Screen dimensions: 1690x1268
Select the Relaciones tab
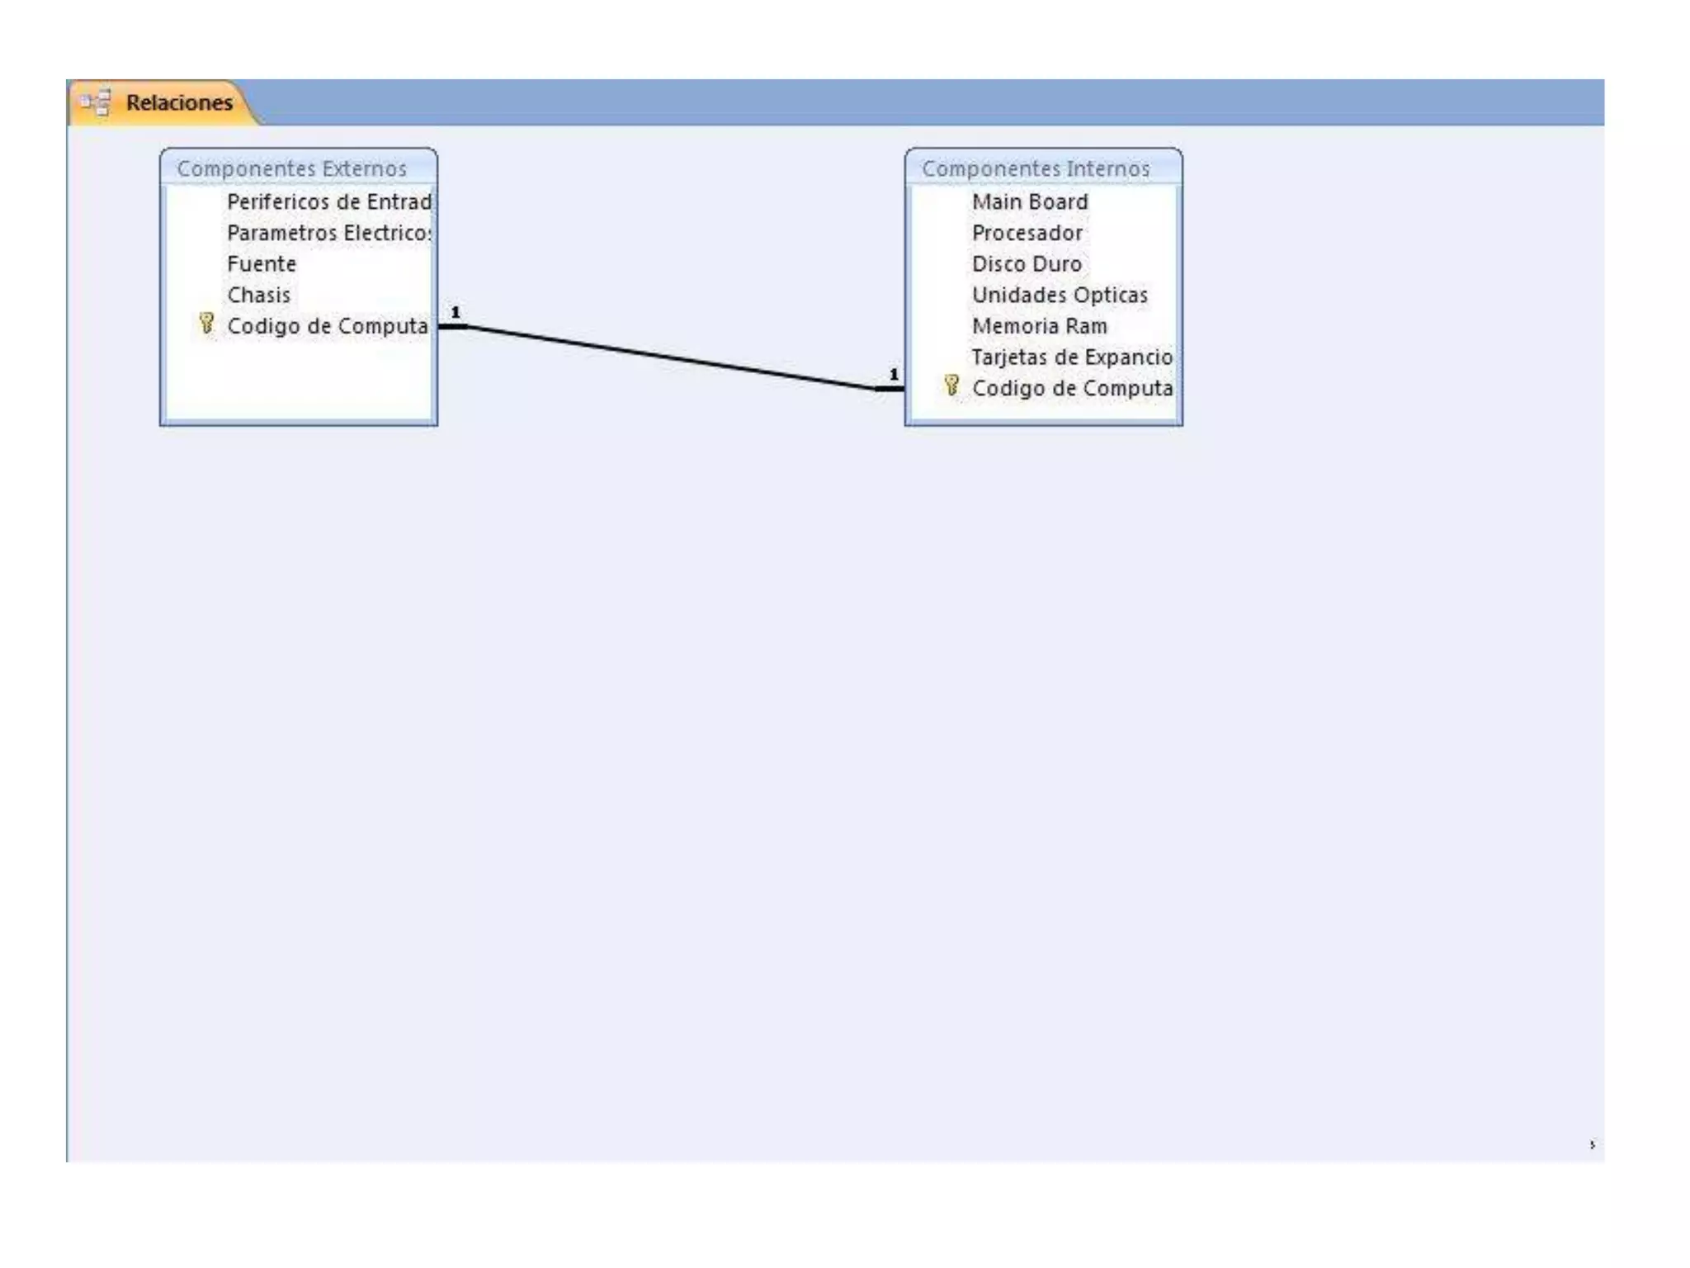tap(178, 103)
